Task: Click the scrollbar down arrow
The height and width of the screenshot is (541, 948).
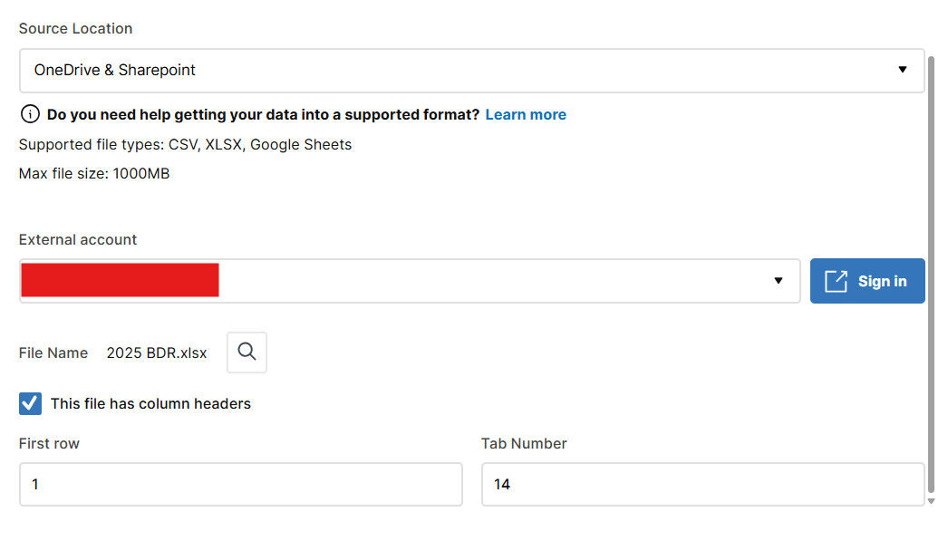Action: click(x=931, y=501)
